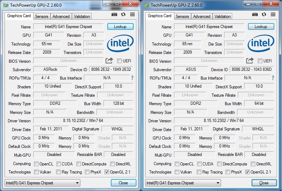Click the 128 bit Bus Width value

pos(119,103)
